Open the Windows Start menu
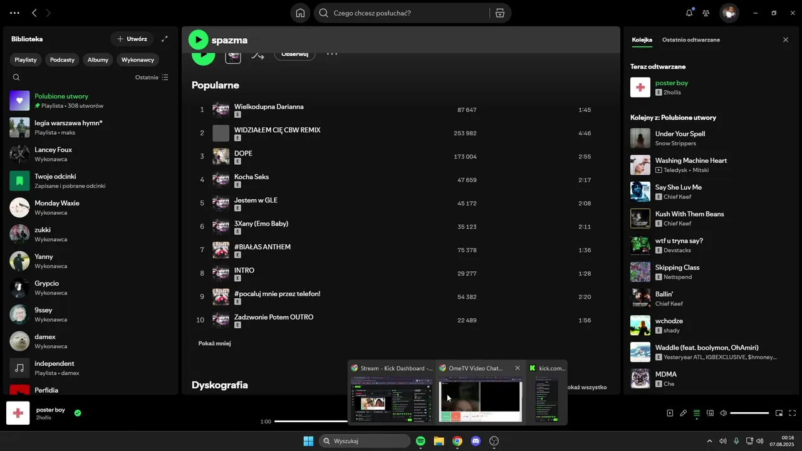 click(308, 441)
